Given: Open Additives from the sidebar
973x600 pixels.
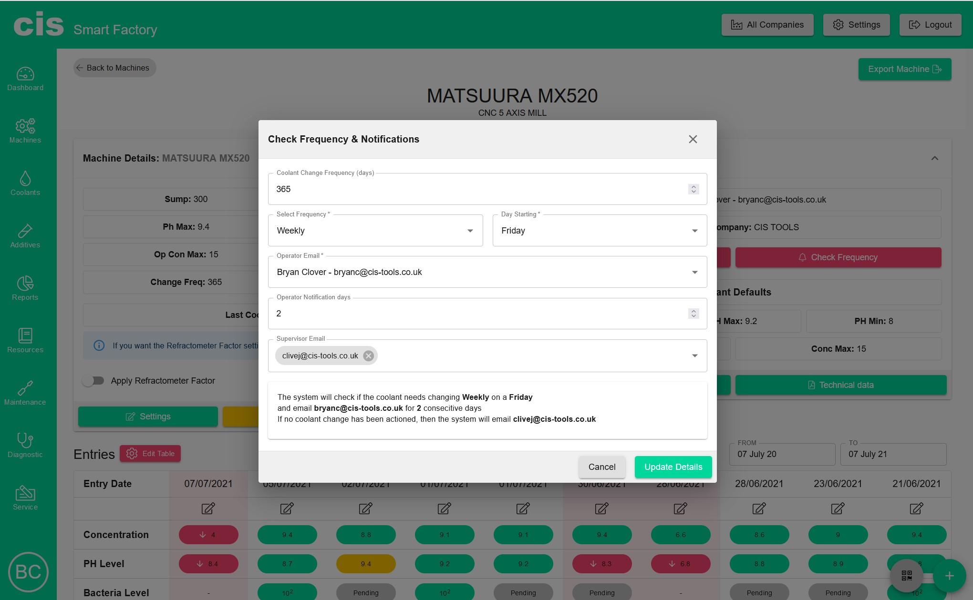Looking at the screenshot, I should tap(25, 236).
